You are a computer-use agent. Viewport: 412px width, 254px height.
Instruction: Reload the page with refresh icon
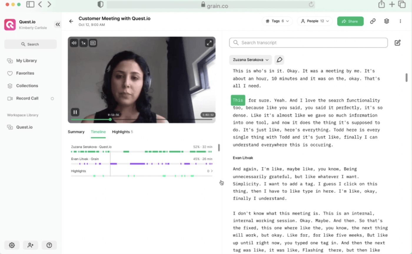pyautogui.click(x=311, y=4)
